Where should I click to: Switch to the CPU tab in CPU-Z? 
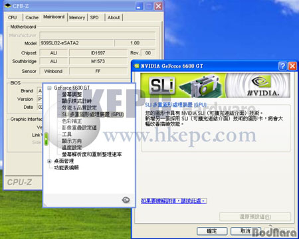click(x=13, y=17)
